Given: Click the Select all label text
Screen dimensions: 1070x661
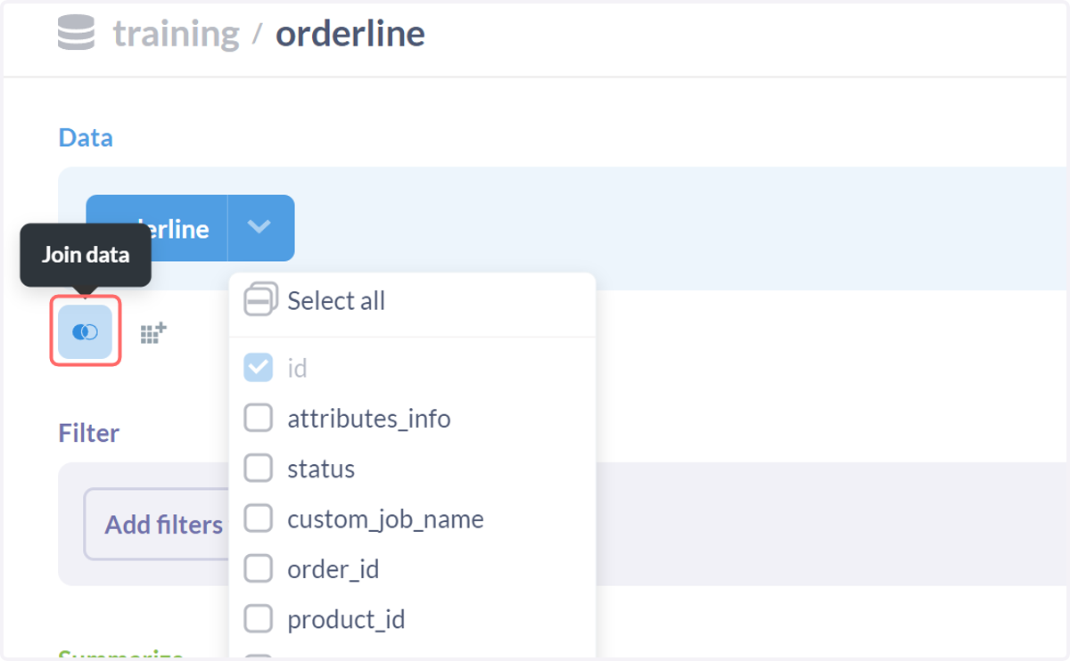Looking at the screenshot, I should [336, 301].
